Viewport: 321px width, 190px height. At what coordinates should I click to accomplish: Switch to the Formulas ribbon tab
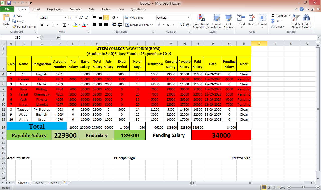click(x=75, y=9)
